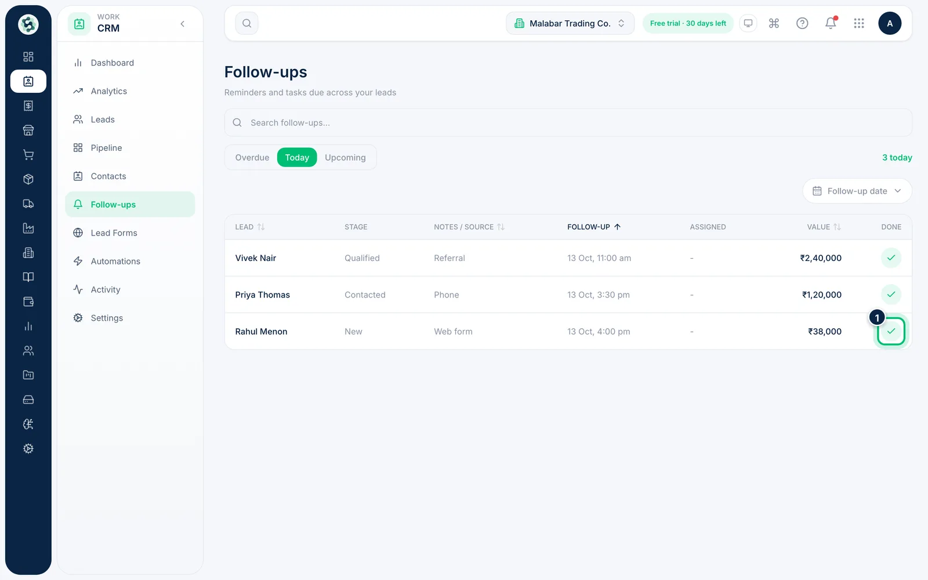Open Automations in the sidebar
The image size is (928, 580).
130,262
